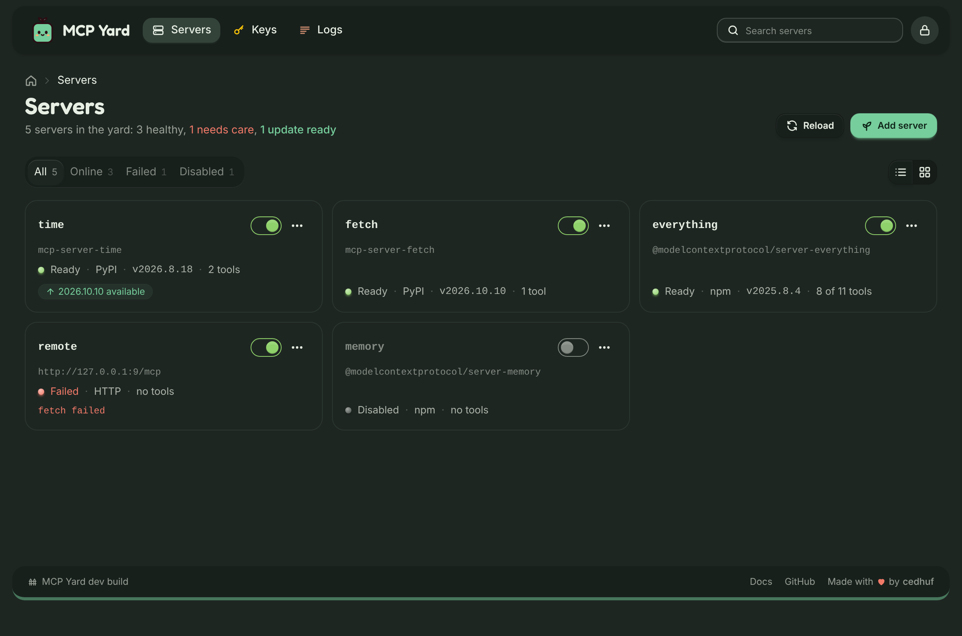Click the MCP Yard mascot logo
Image resolution: width=962 pixels, height=636 pixels.
(43, 30)
